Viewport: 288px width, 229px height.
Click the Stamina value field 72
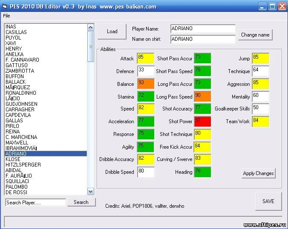(x=146, y=96)
